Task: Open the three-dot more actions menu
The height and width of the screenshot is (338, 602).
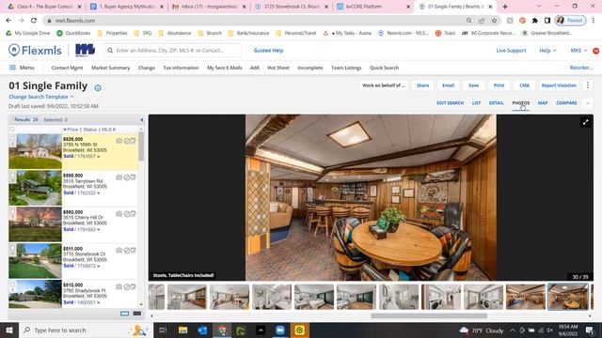Action: tap(588, 85)
